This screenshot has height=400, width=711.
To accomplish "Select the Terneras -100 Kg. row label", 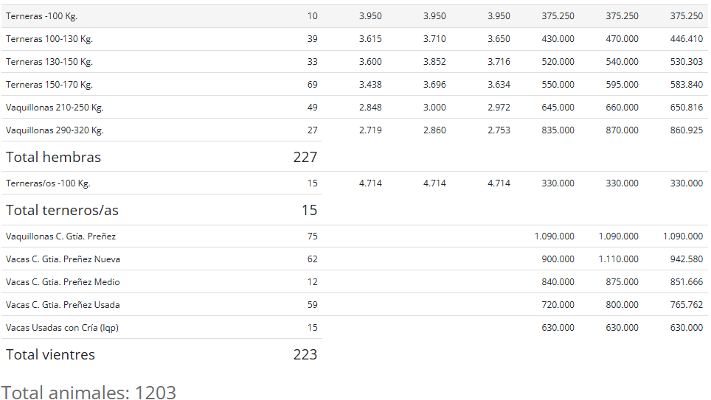I will click(x=42, y=16).
